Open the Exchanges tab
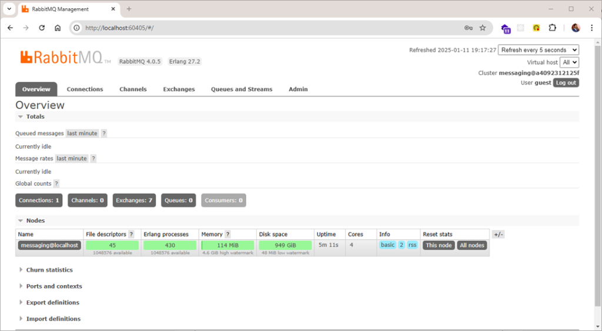Viewport: 602px width, 331px height. 179,89
